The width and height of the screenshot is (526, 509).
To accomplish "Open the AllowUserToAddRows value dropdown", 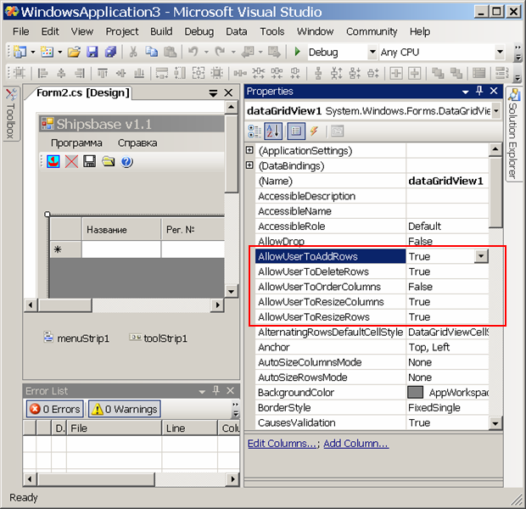I will click(x=481, y=256).
